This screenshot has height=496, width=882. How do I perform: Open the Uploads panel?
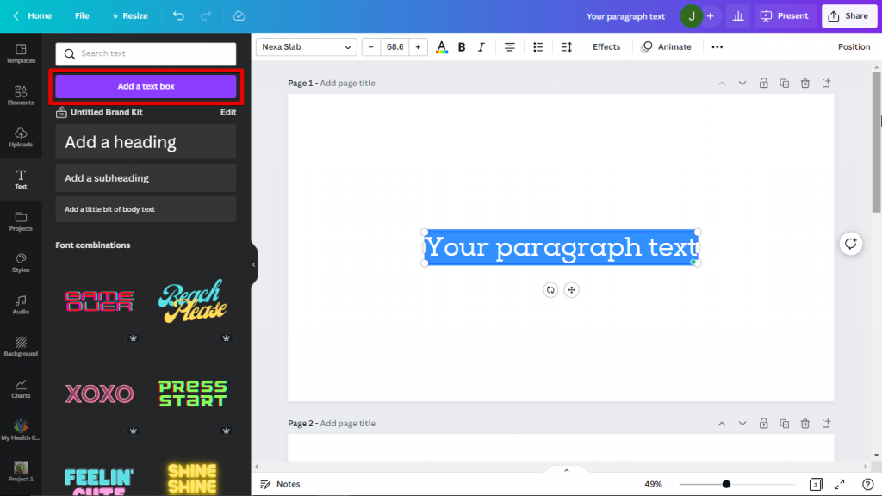coord(21,138)
